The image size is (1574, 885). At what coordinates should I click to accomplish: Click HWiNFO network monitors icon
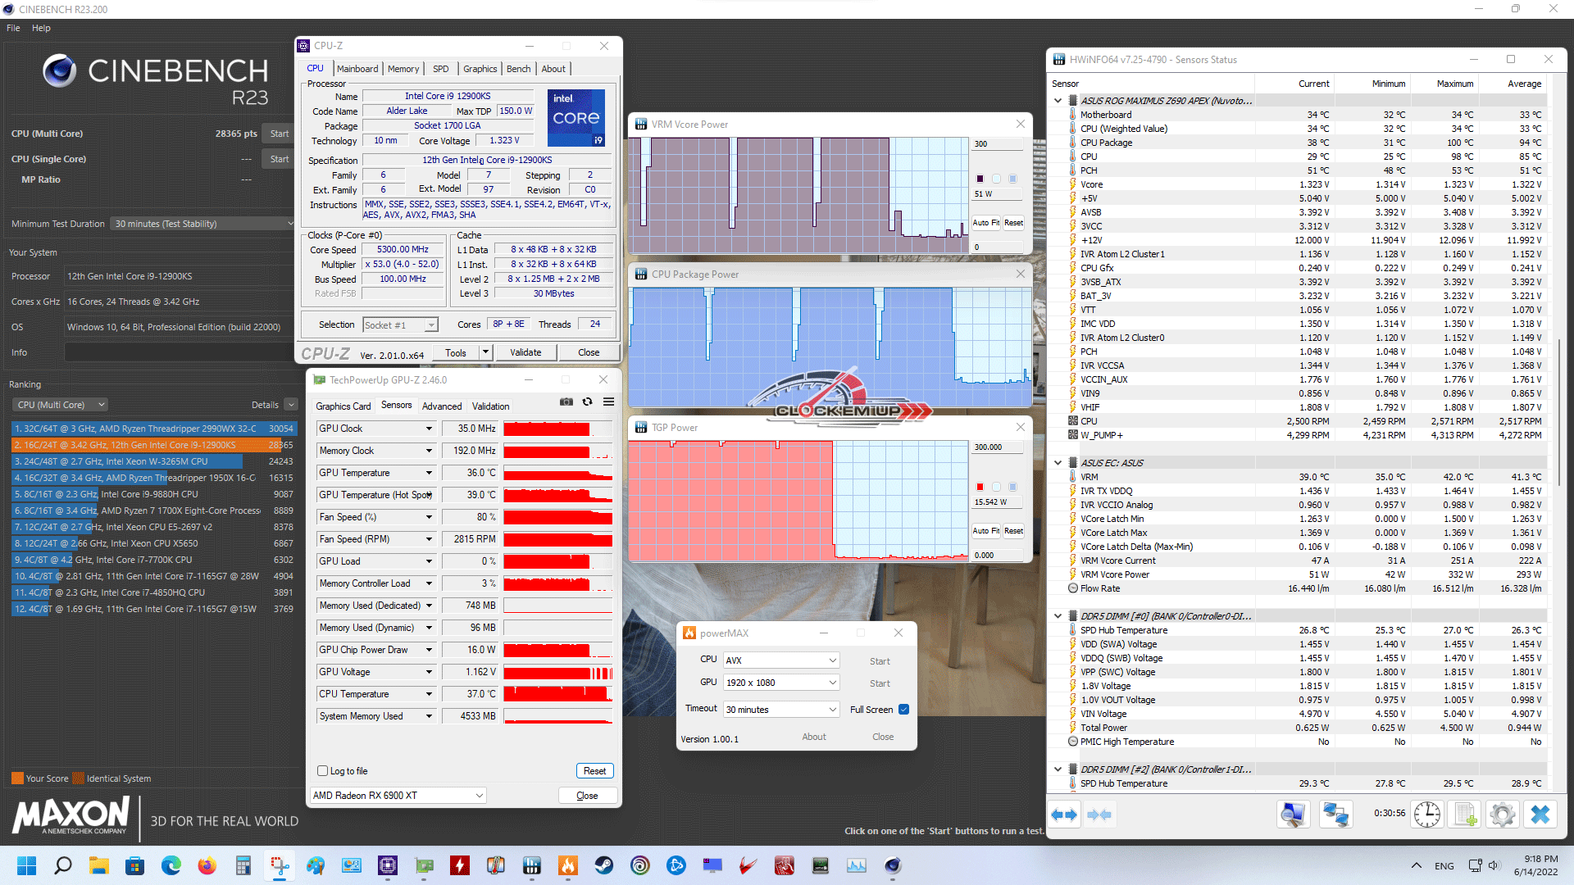[x=1335, y=815]
